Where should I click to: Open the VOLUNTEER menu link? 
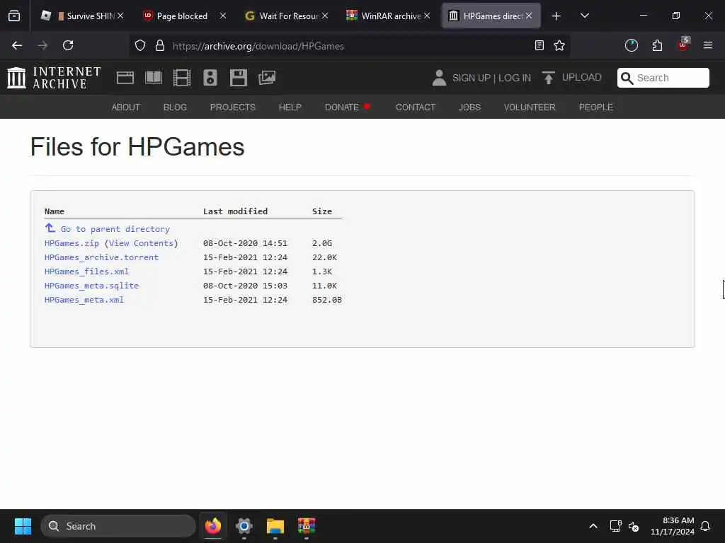coord(530,107)
